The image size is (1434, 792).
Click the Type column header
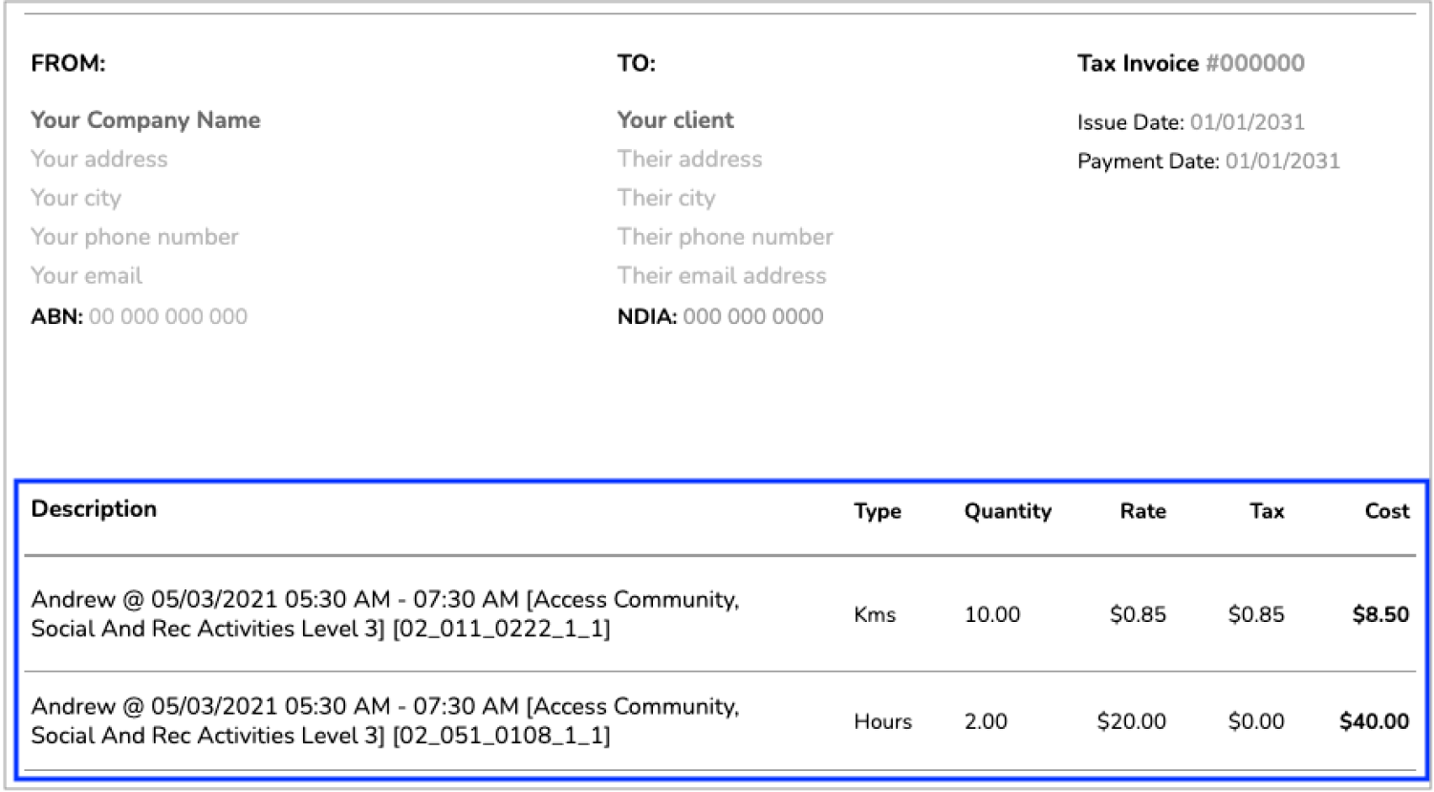coord(878,511)
